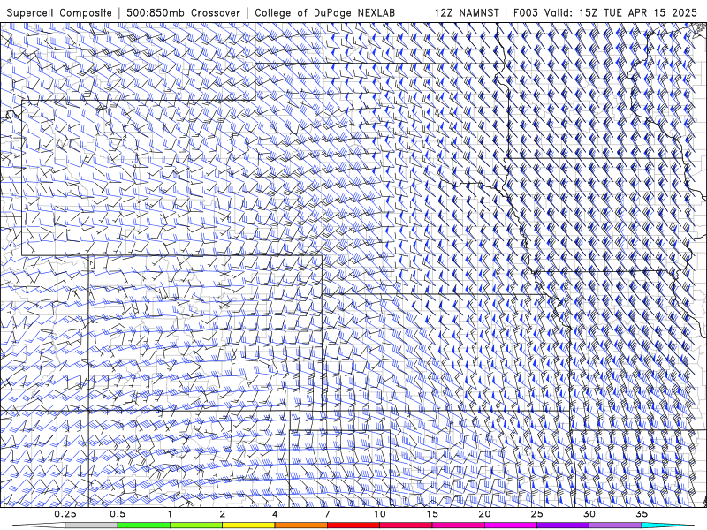Click the colorbar label '7'

coord(327,514)
